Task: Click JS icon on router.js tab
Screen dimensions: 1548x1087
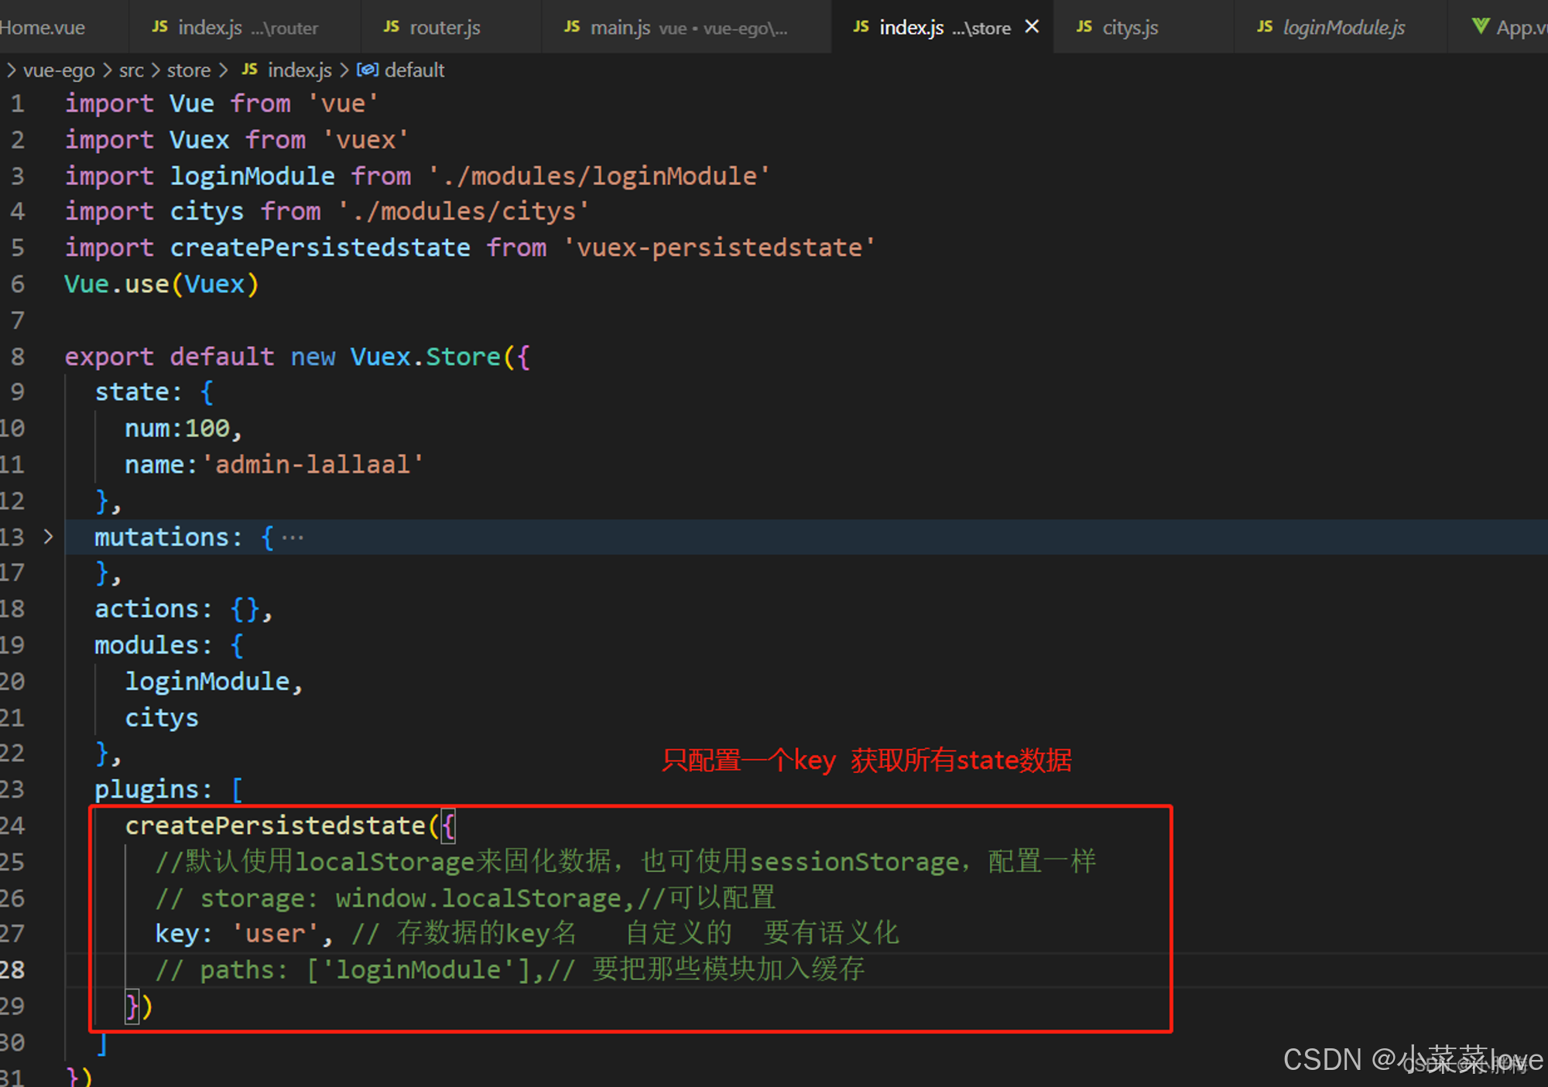Action: [392, 27]
